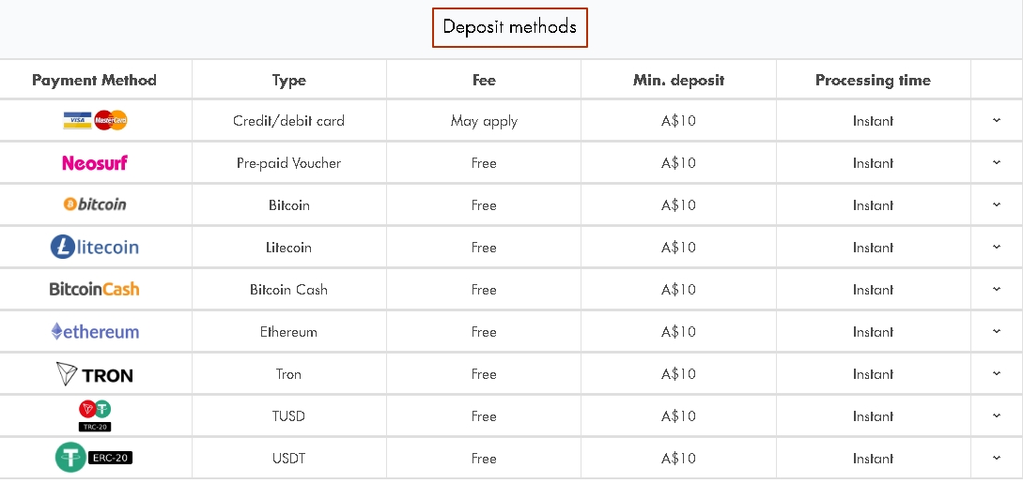
Task: Click the Min. deposit column header
Action: click(678, 80)
